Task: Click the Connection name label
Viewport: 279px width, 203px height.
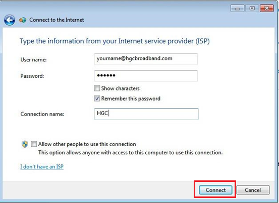Action: (x=42, y=114)
